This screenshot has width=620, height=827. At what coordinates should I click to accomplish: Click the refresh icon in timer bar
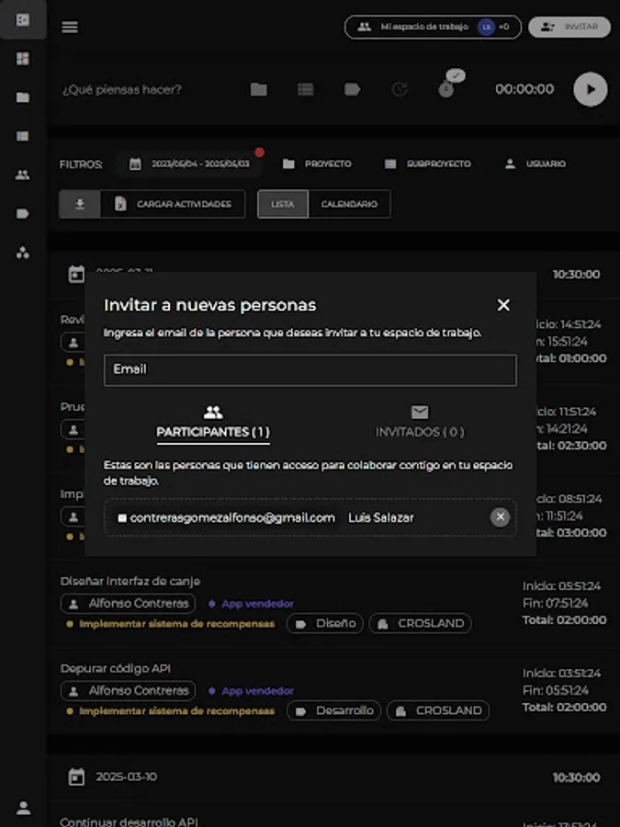400,89
